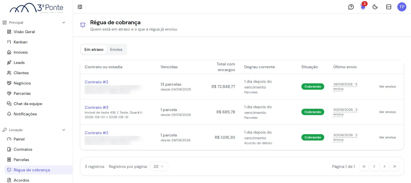The width and height of the screenshot is (411, 183).
Task: Open Parcelas menu item
Action: (x=39, y=160)
